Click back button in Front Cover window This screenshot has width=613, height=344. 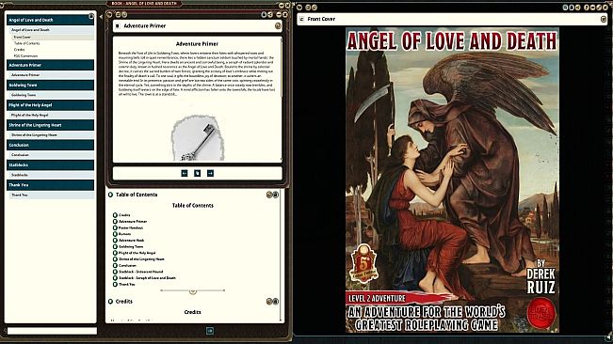(299, 7)
